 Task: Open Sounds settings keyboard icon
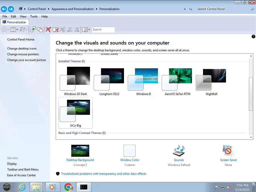179,150
